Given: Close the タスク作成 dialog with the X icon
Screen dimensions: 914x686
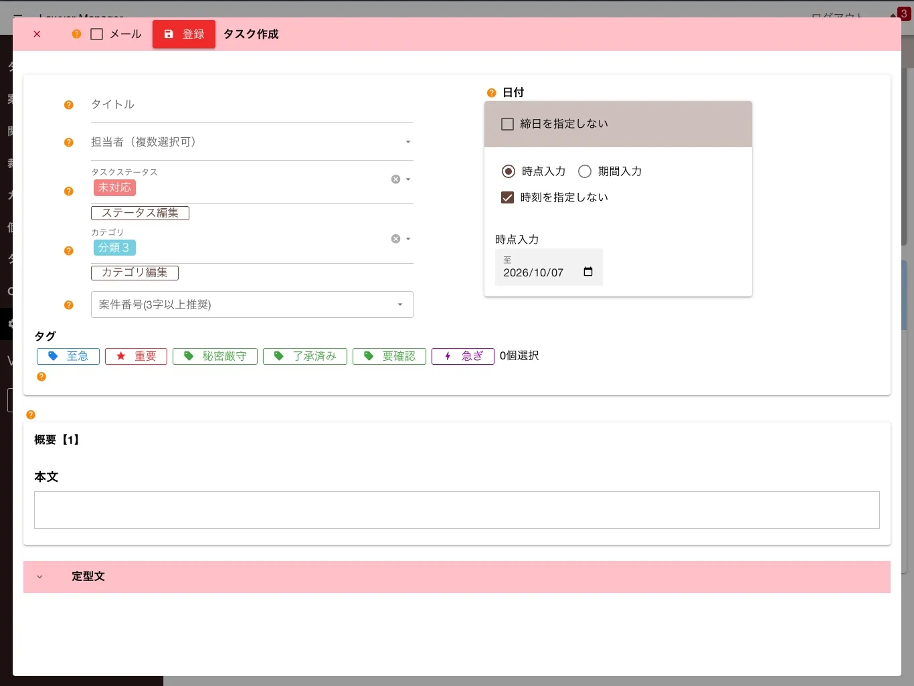Looking at the screenshot, I should [x=37, y=34].
